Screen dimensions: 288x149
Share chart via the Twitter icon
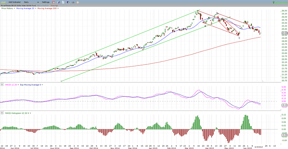point(63,2)
